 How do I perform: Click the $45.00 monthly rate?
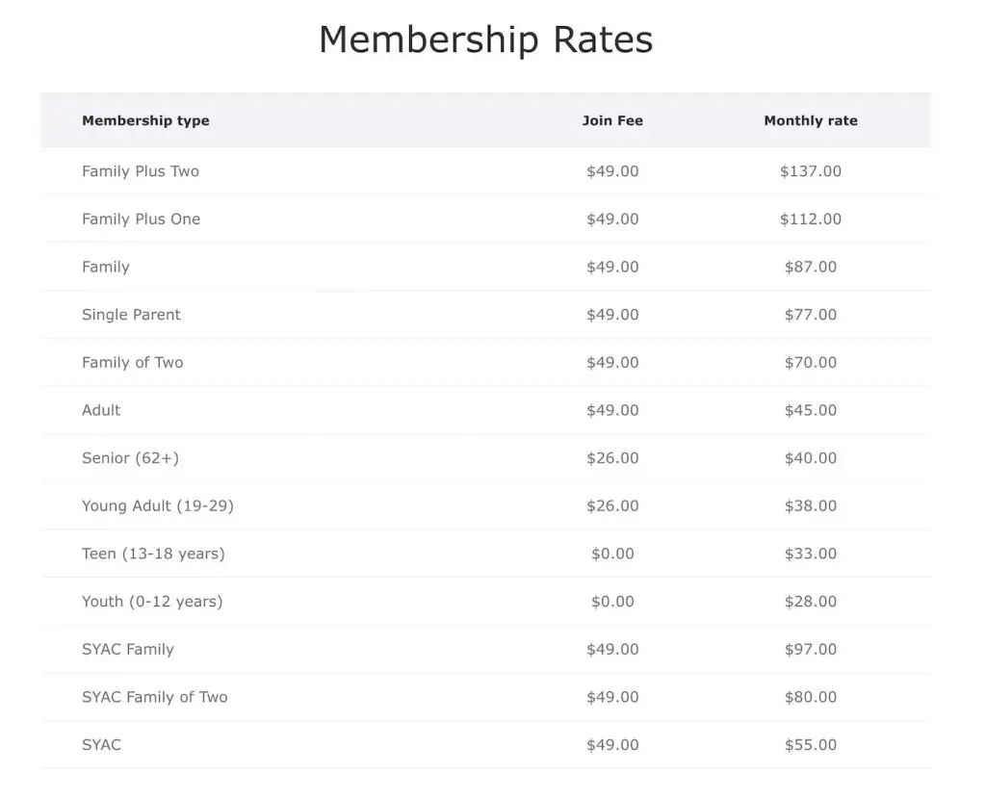tap(811, 410)
